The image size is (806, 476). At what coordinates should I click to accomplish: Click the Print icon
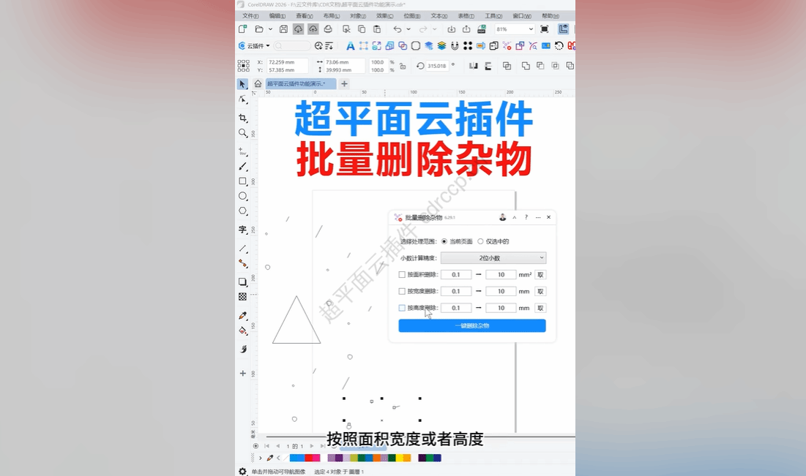(x=328, y=29)
